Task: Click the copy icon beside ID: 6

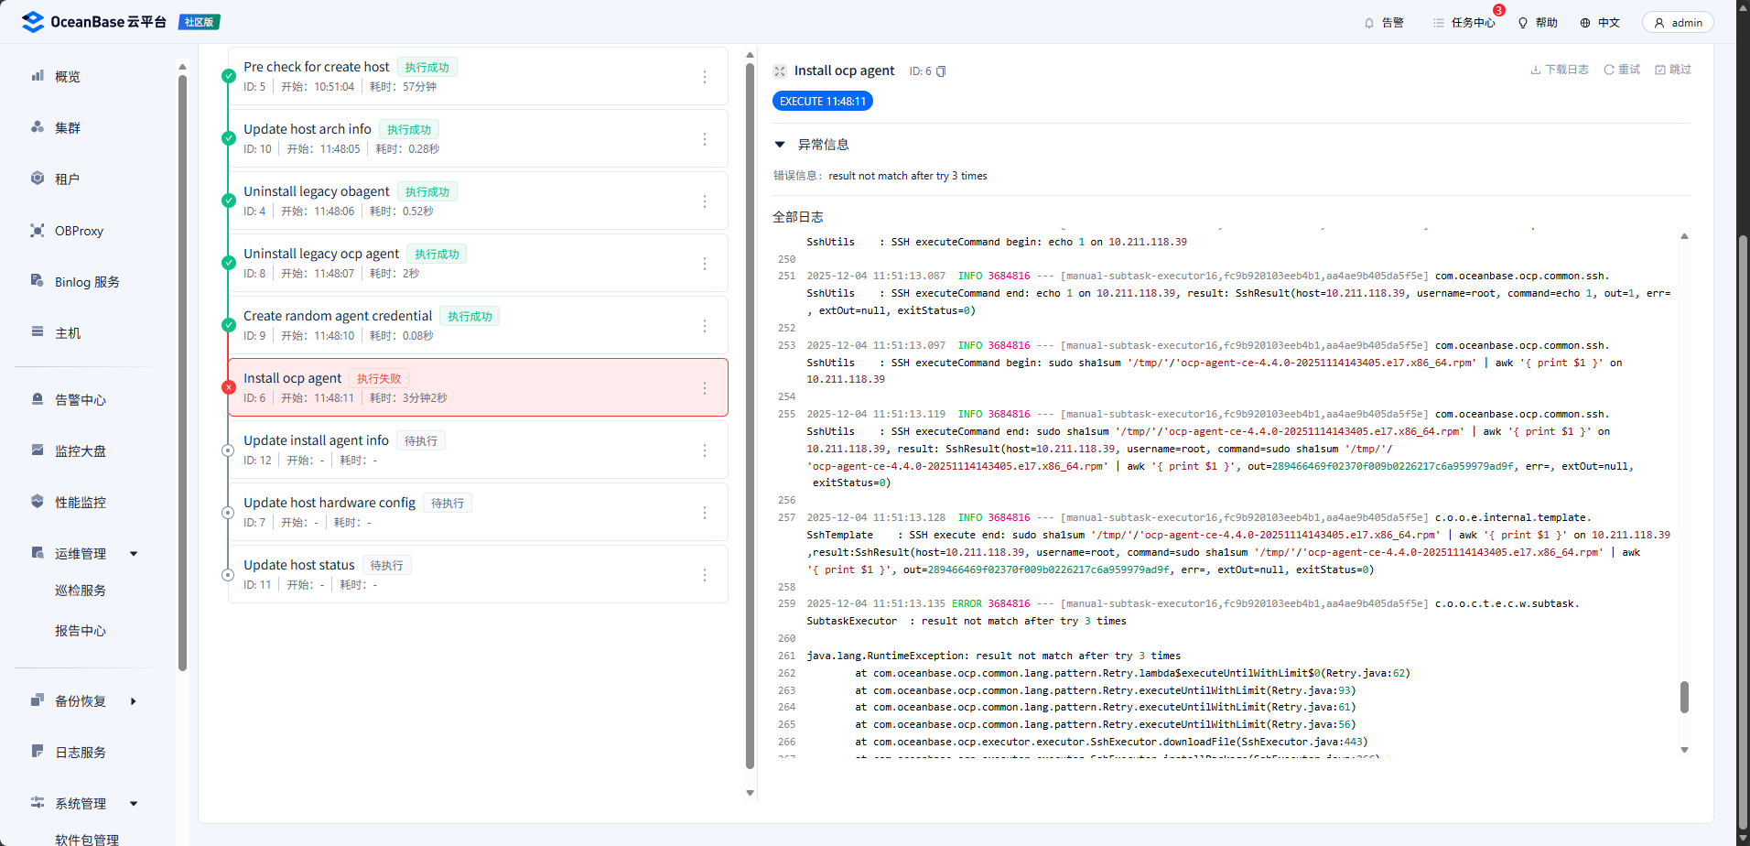Action: pos(941,71)
